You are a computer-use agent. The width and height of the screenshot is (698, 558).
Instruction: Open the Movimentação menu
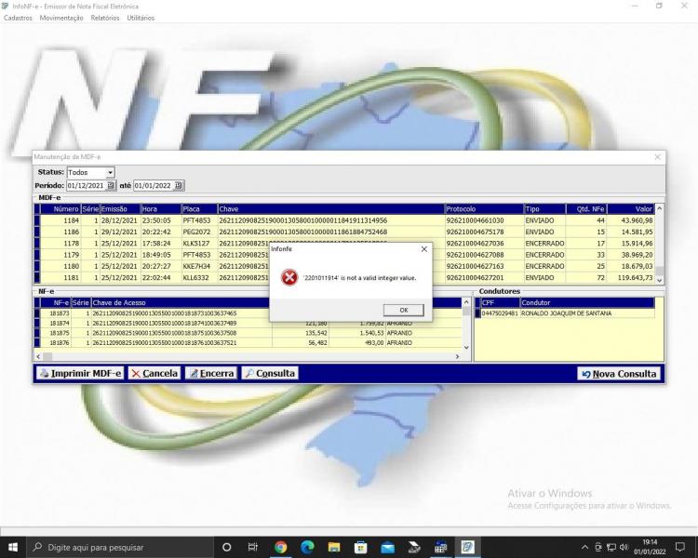coord(61,18)
